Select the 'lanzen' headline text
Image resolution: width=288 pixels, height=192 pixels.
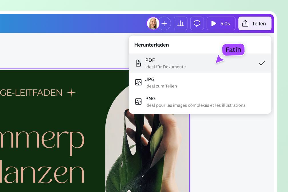pyautogui.click(x=42, y=172)
